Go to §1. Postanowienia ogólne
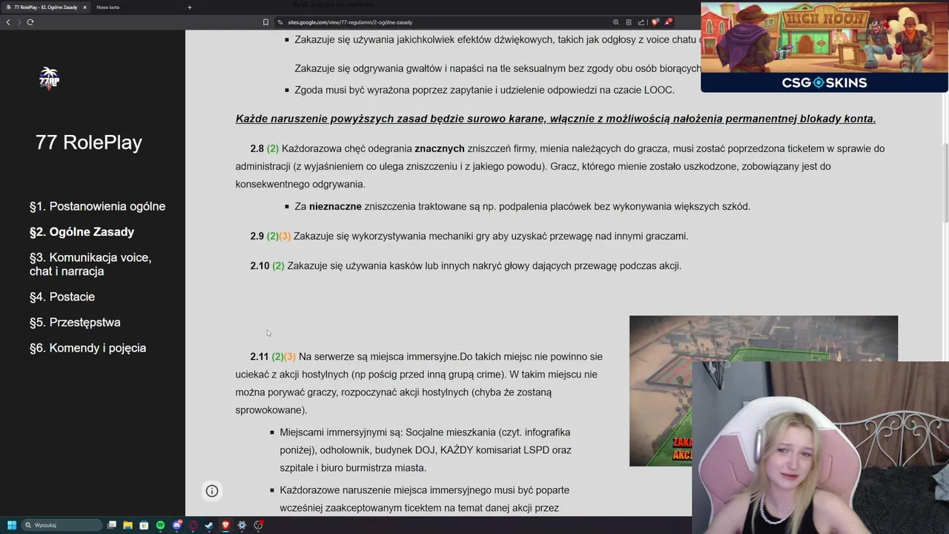The image size is (949, 534). pos(97,206)
